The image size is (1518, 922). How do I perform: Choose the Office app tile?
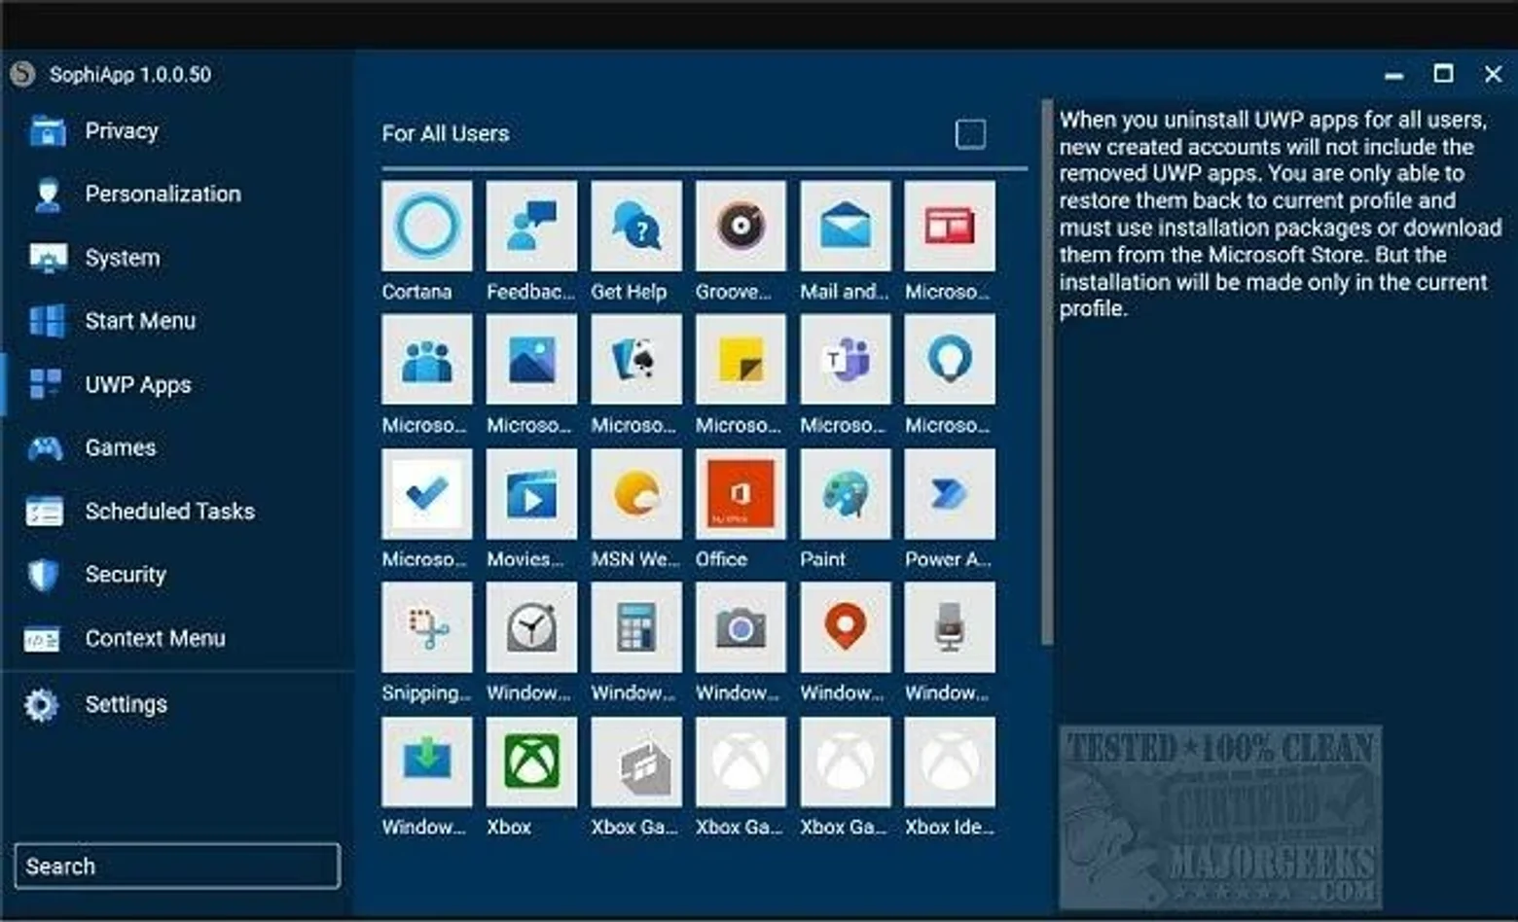coord(741,494)
